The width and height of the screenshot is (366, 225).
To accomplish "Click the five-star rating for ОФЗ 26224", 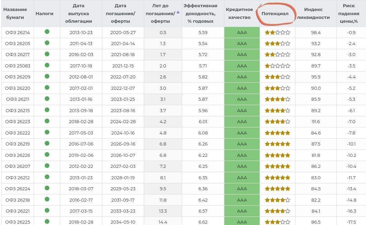I will pyautogui.click(x=277, y=189).
